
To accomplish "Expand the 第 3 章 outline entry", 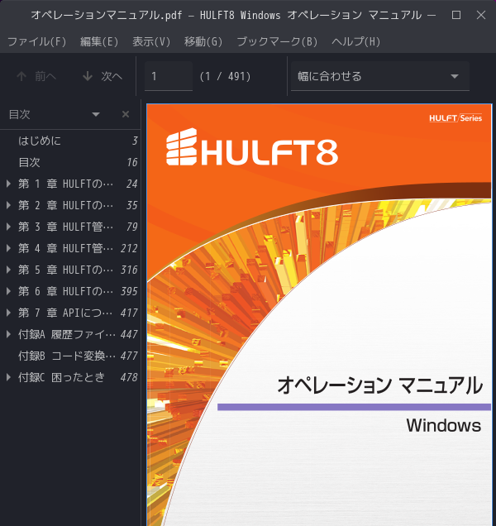I will pyautogui.click(x=8, y=227).
